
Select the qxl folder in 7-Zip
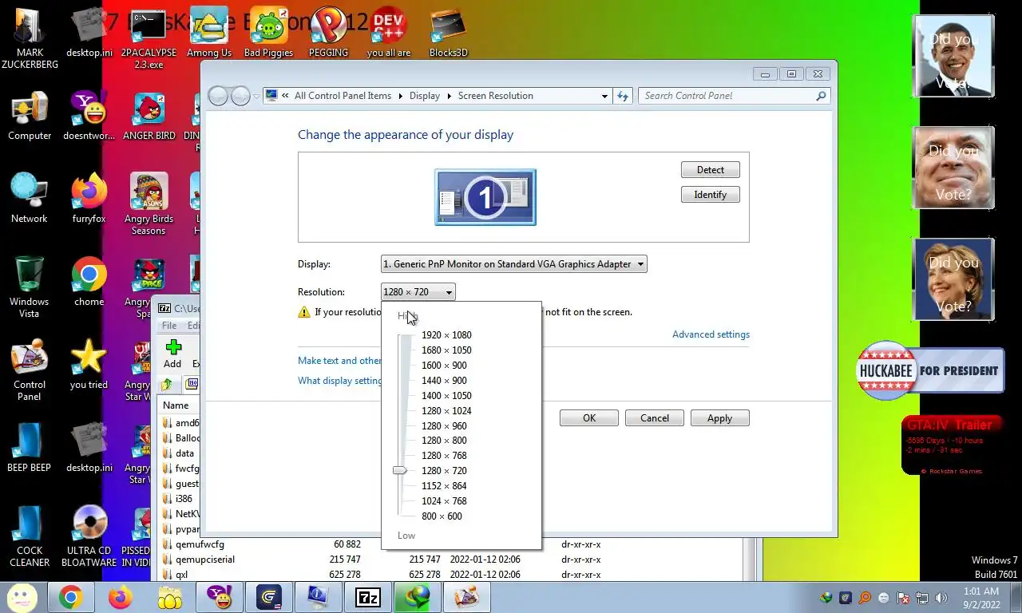point(182,575)
